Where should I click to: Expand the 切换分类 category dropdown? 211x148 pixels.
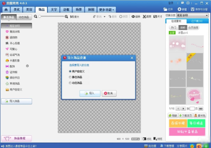206,16
